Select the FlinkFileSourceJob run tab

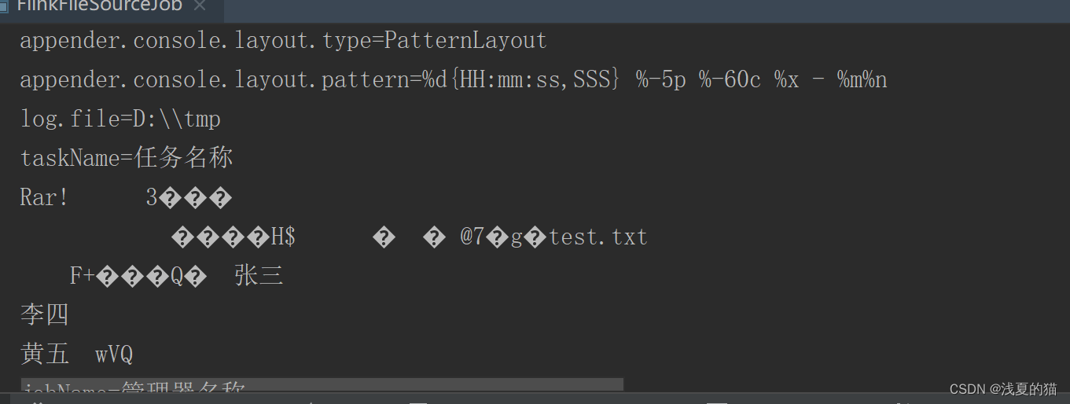pos(99,6)
